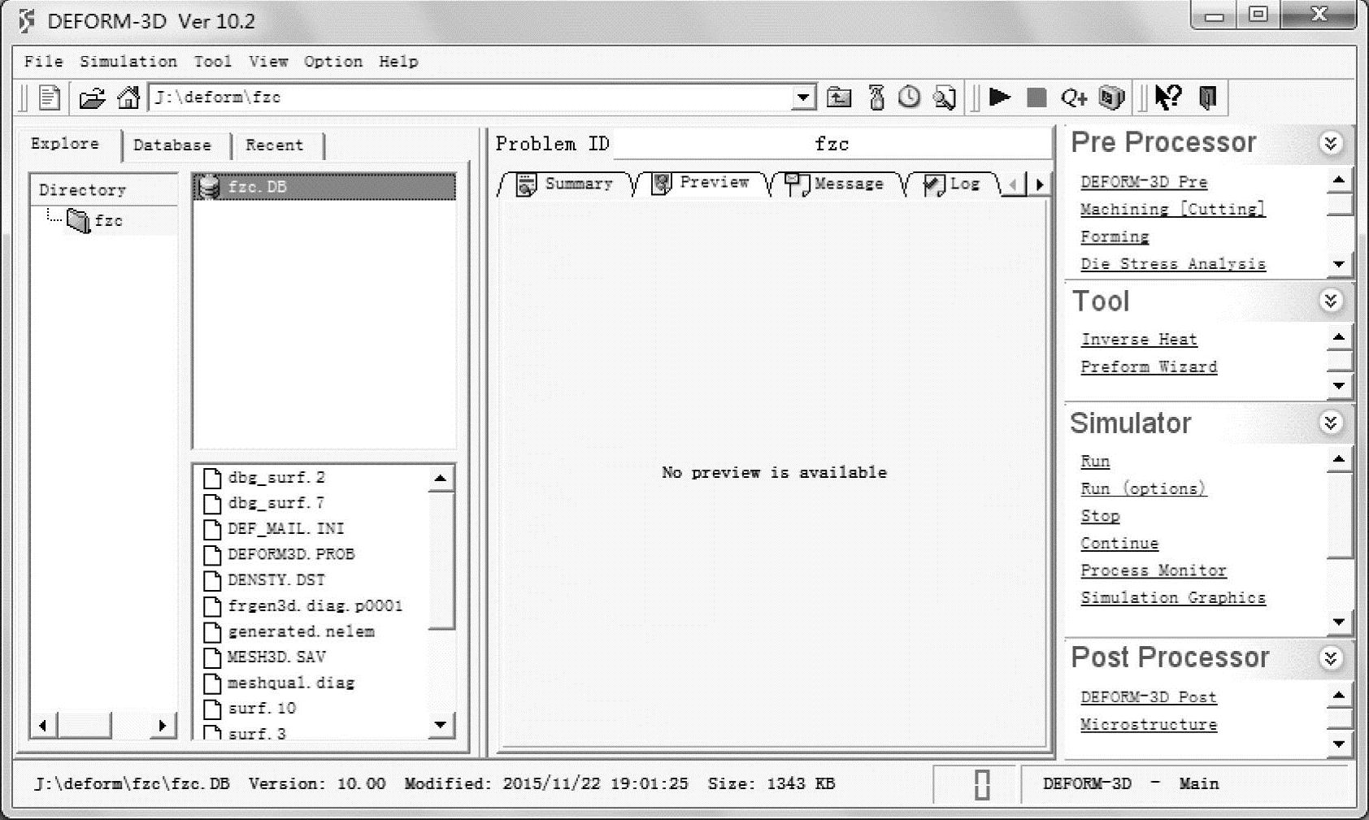This screenshot has width=1369, height=820.
Task: Click the up-one-folder icon
Action: pyautogui.click(x=839, y=98)
